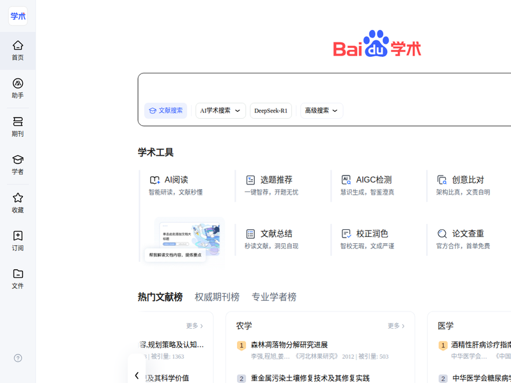Click rank 1 badge for 森林凋落物分解研究进展
Image resolution: width=511 pixels, height=383 pixels.
pyautogui.click(x=241, y=345)
